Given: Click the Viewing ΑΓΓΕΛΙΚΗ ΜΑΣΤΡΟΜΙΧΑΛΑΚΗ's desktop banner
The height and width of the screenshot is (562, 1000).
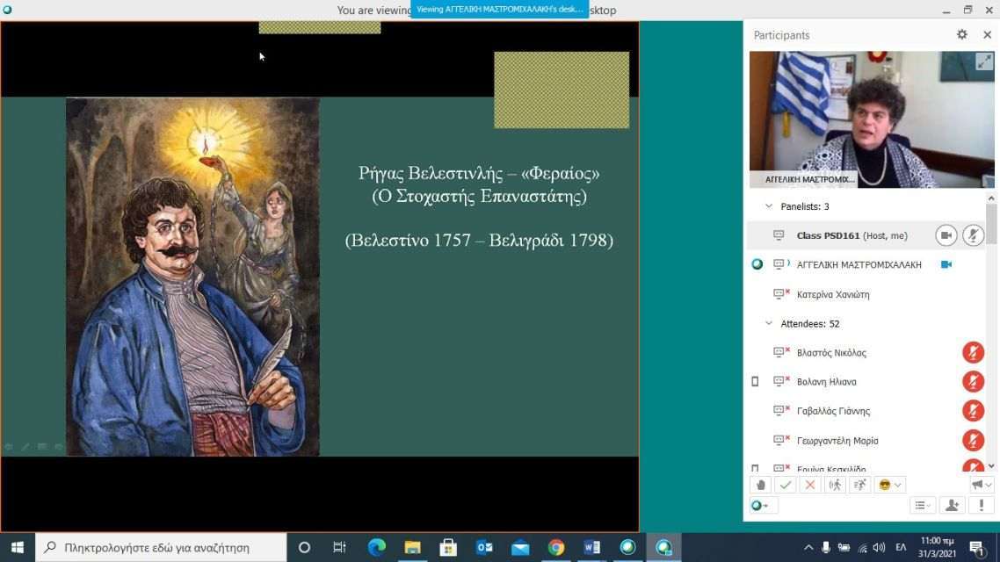Looking at the screenshot, I should (499, 9).
